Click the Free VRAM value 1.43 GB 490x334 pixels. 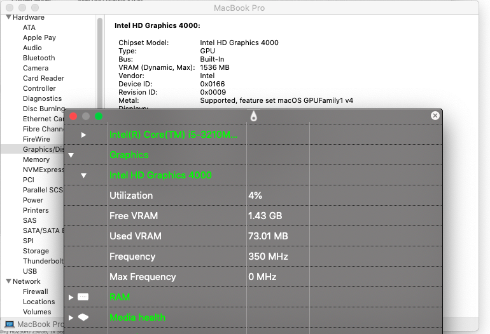pos(265,216)
